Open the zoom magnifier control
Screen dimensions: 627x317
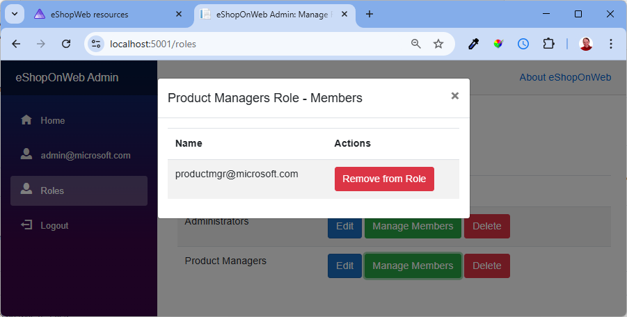(x=416, y=44)
